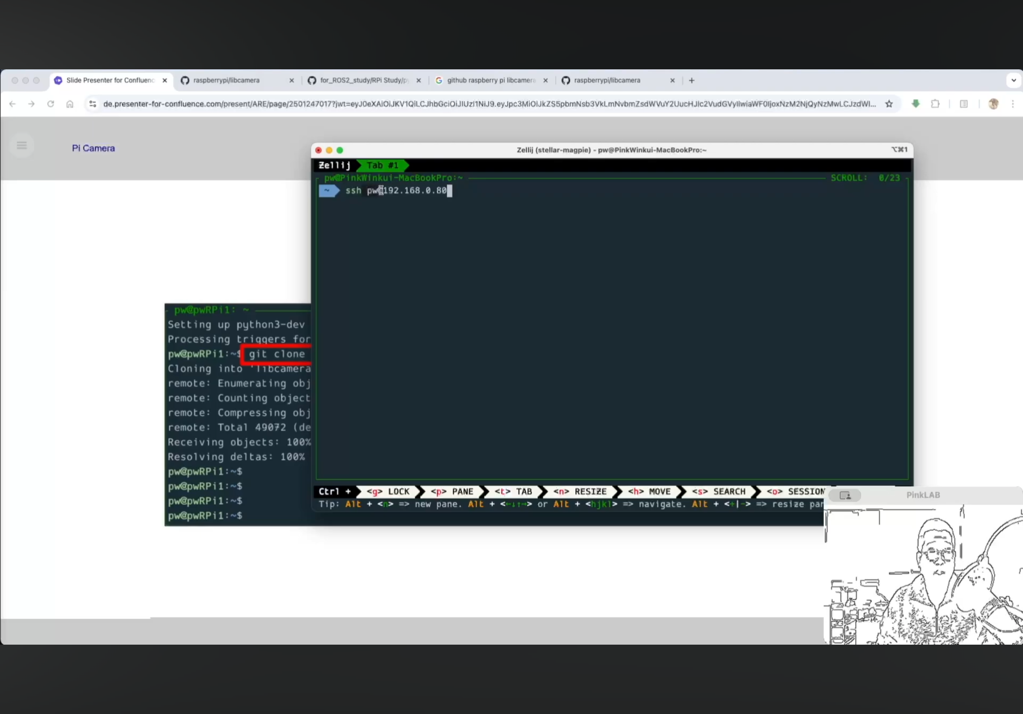Open the browser side panel icon

[964, 104]
